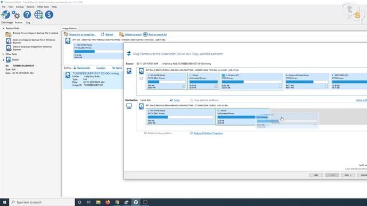
Task: Click the circular Refresh arrow icon
Action: 102,34
